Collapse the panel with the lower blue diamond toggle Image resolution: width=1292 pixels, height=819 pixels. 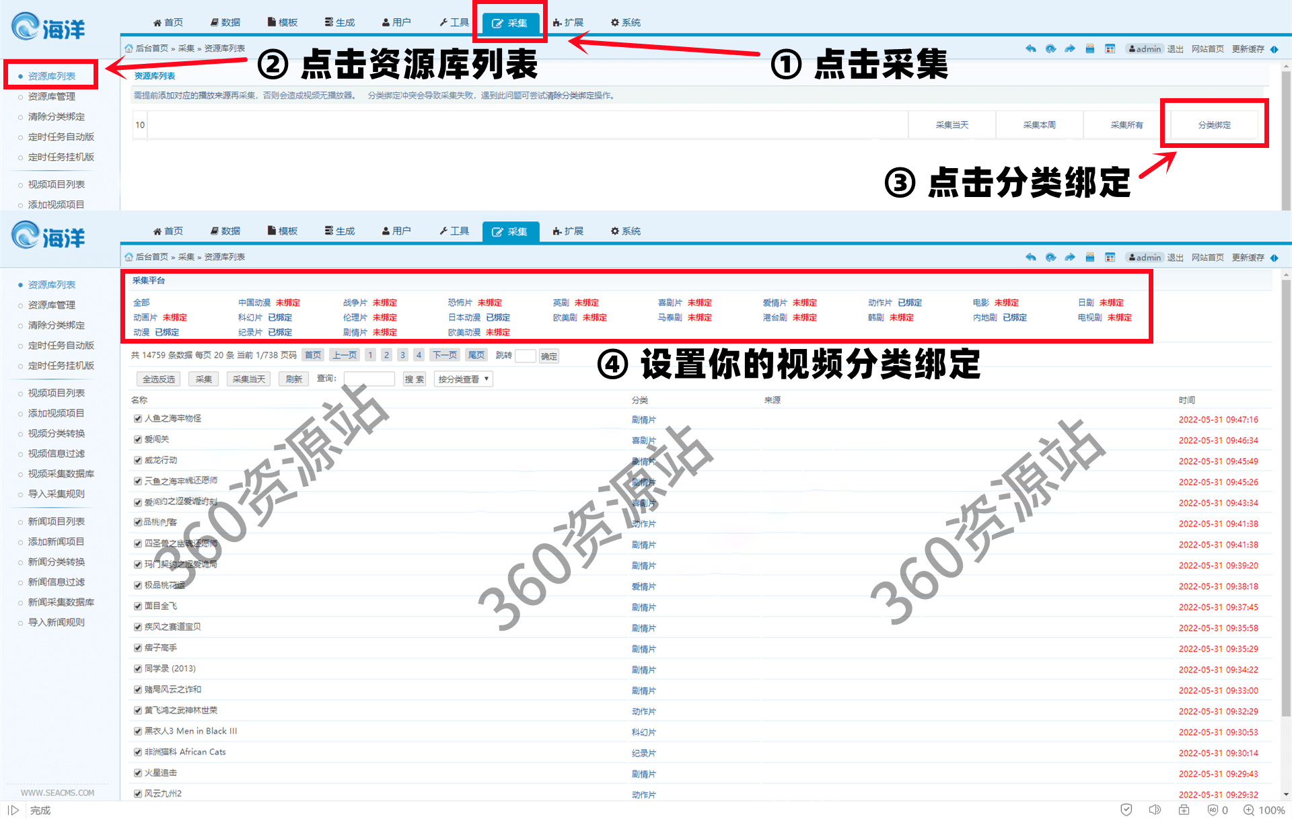[x=1275, y=258]
